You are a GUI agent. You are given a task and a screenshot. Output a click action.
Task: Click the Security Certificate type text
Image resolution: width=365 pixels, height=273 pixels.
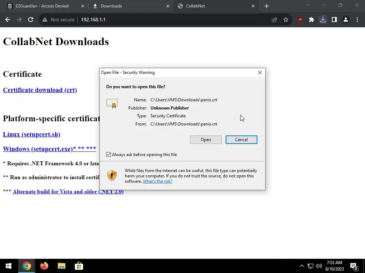click(168, 116)
